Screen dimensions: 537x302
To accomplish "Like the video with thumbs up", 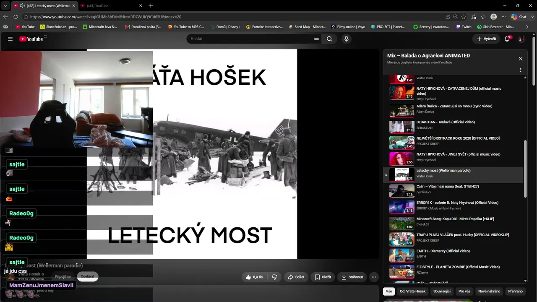I will (x=255, y=277).
